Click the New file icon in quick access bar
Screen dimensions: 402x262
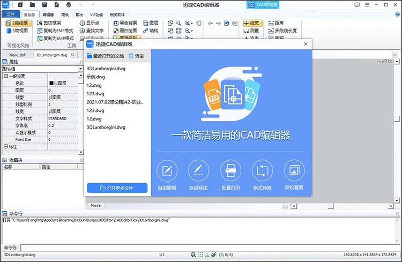(20, 5)
